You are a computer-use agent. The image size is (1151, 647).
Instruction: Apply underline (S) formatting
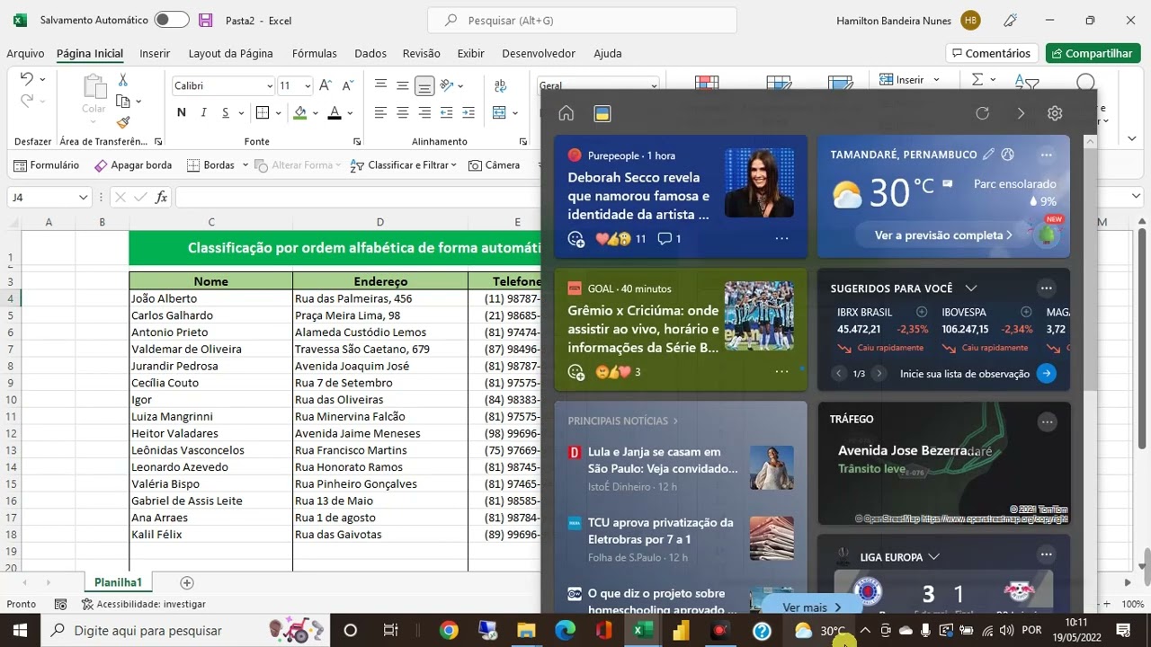[226, 112]
